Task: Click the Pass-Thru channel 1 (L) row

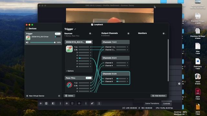Action: click(x=82, y=83)
